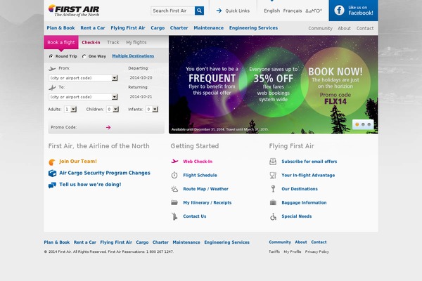Click the Special Needs wheelchair icon
This screenshot has height=281, width=422.
click(x=273, y=216)
